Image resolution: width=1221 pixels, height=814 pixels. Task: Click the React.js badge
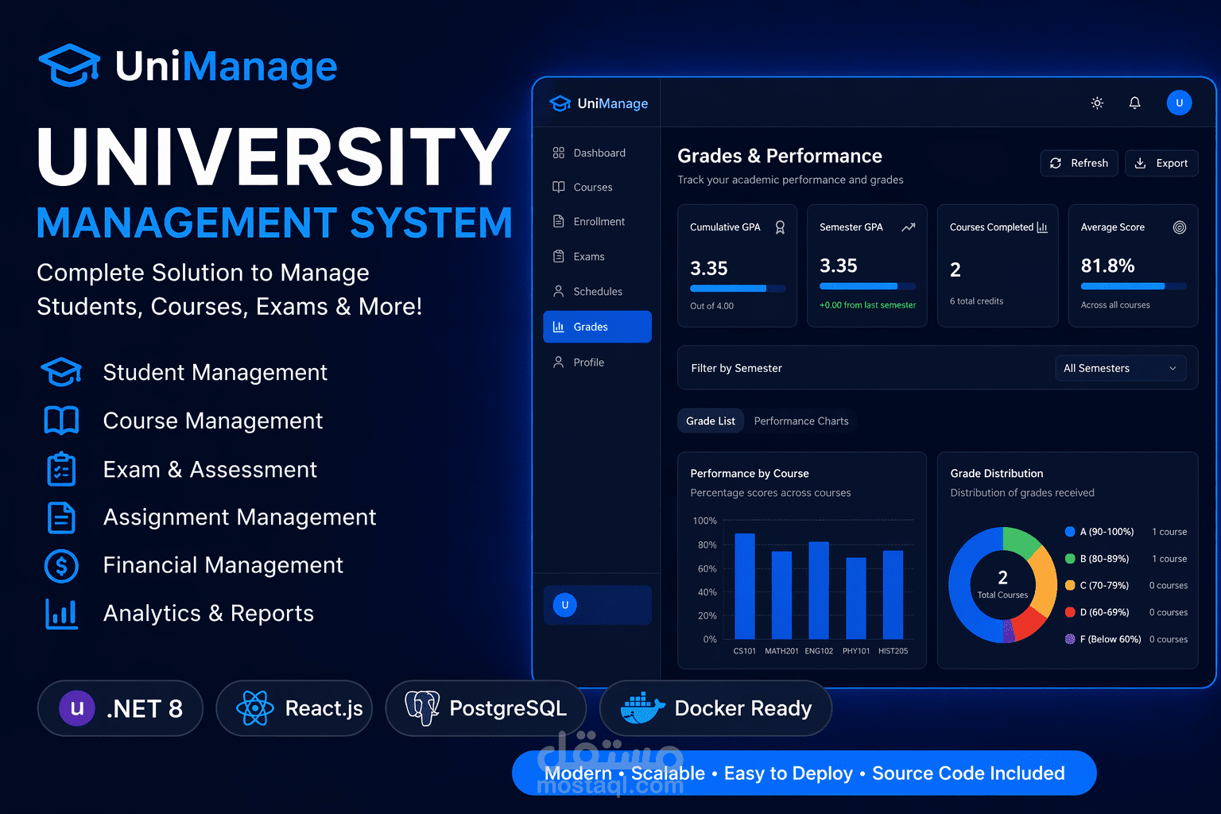point(294,708)
